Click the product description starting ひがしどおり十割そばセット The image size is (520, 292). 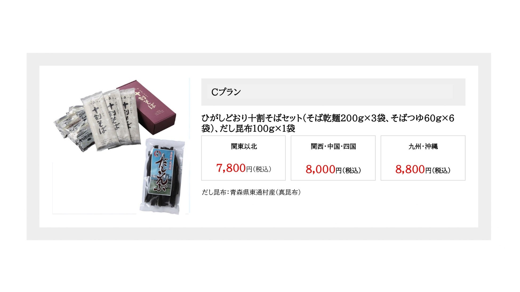tap(328, 123)
